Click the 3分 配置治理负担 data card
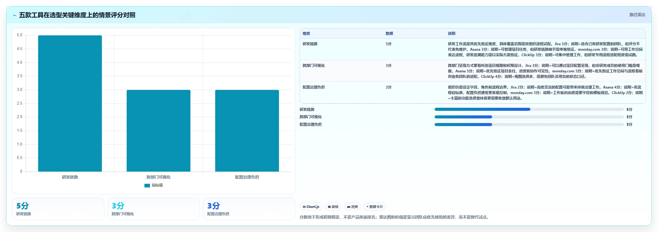 point(249,209)
